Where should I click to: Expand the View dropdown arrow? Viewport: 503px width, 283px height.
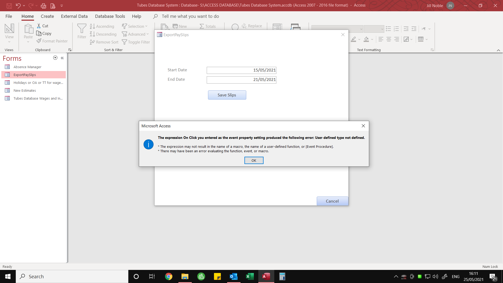tap(9, 42)
